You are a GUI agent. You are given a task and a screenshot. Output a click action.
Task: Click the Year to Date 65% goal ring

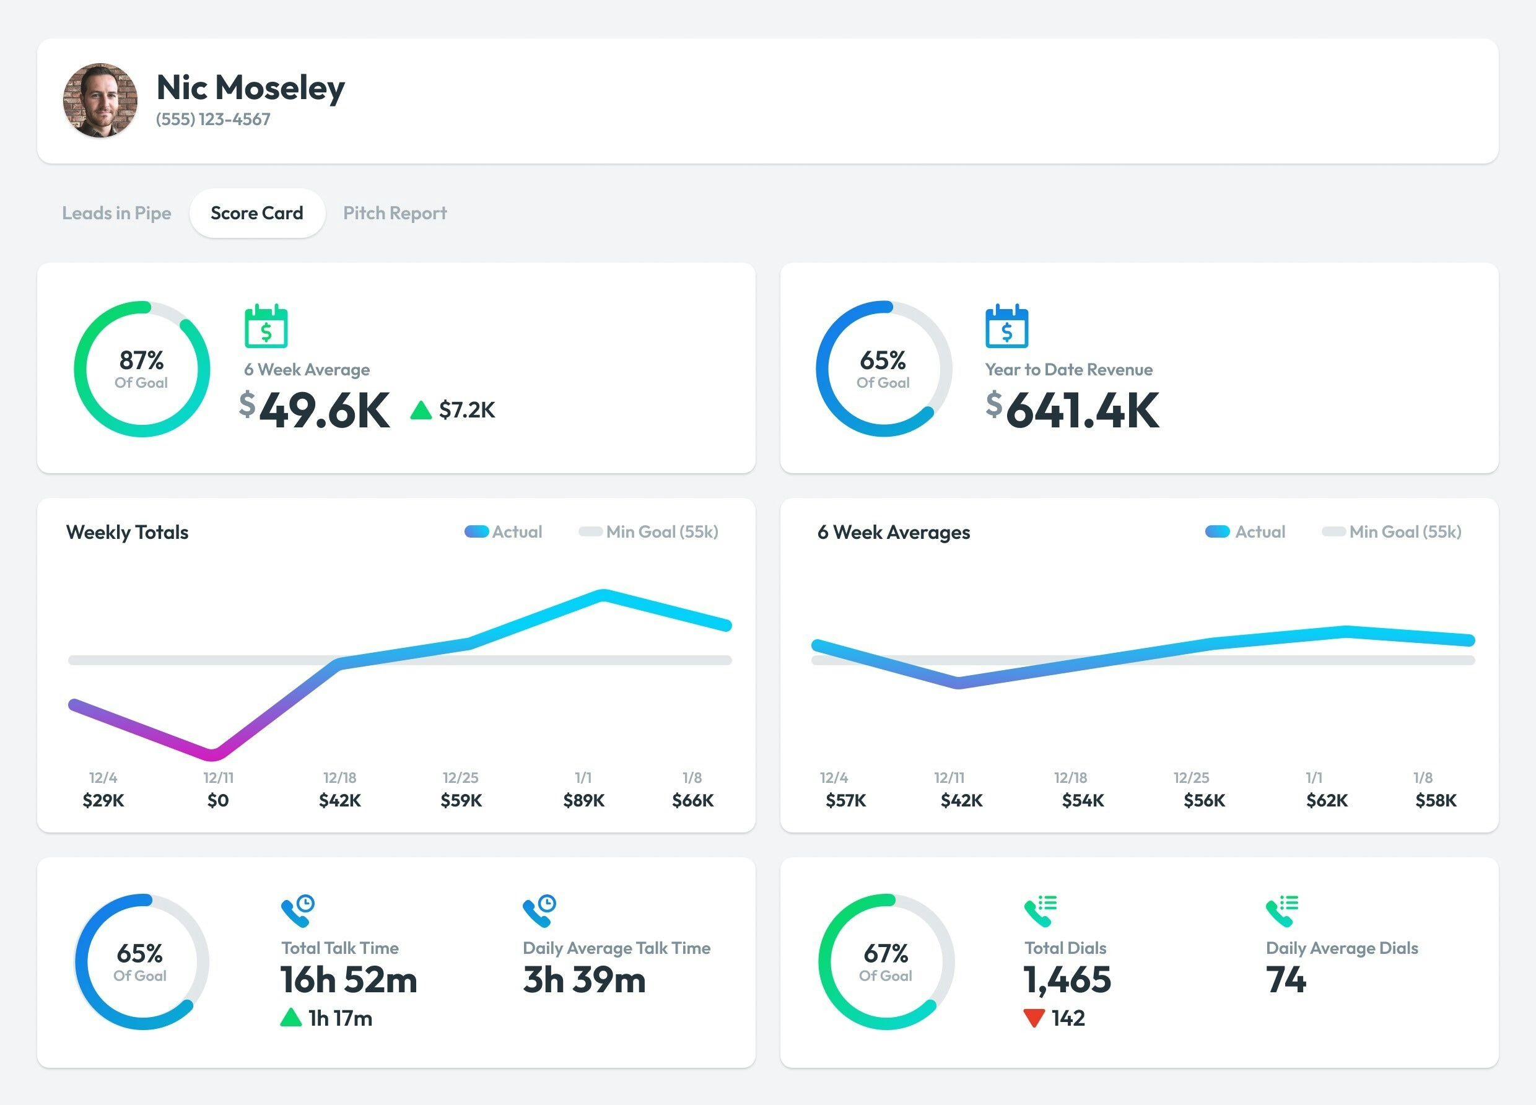tap(884, 369)
